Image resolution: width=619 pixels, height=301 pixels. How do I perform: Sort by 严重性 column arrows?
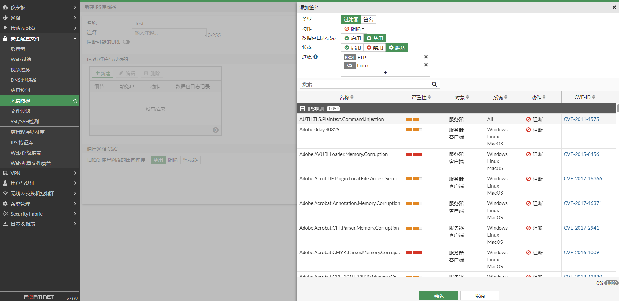tap(429, 97)
